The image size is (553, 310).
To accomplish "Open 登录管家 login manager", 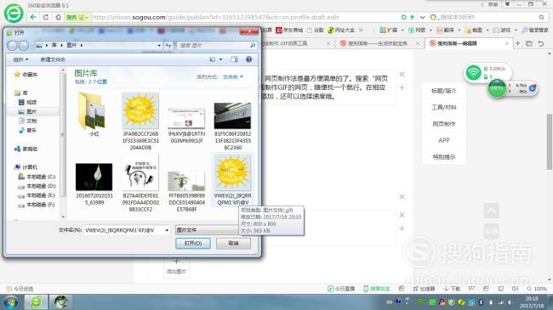I will [535, 31].
